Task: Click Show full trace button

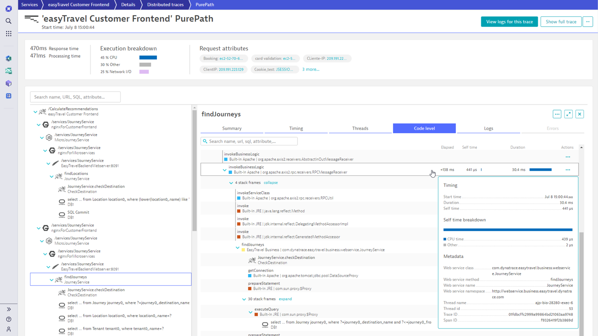Action: coord(561,22)
